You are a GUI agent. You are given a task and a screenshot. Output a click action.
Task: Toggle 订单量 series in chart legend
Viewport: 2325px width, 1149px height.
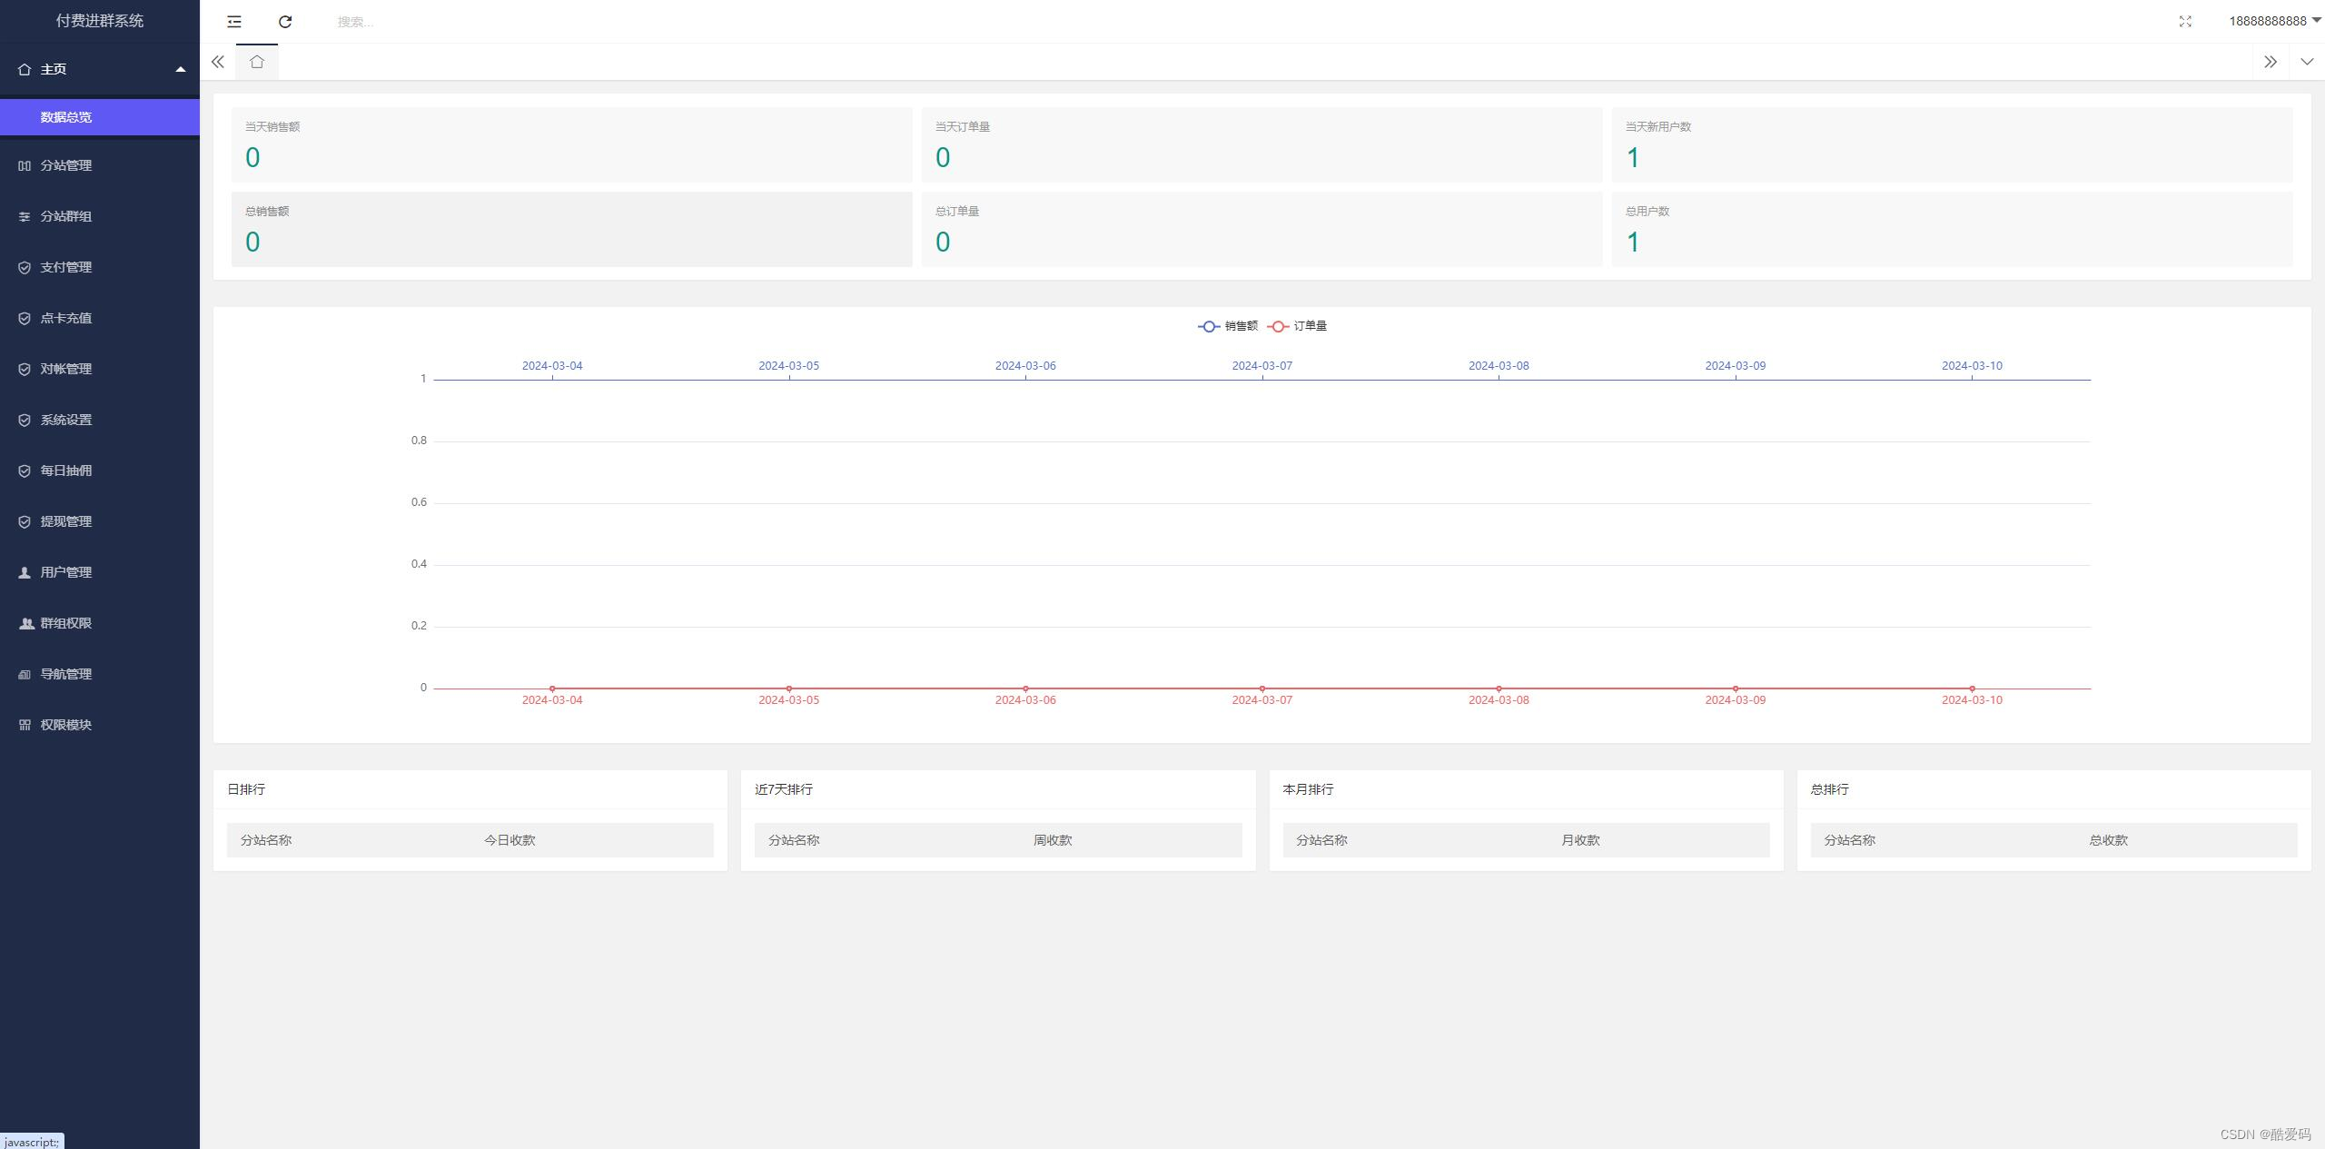1297,326
